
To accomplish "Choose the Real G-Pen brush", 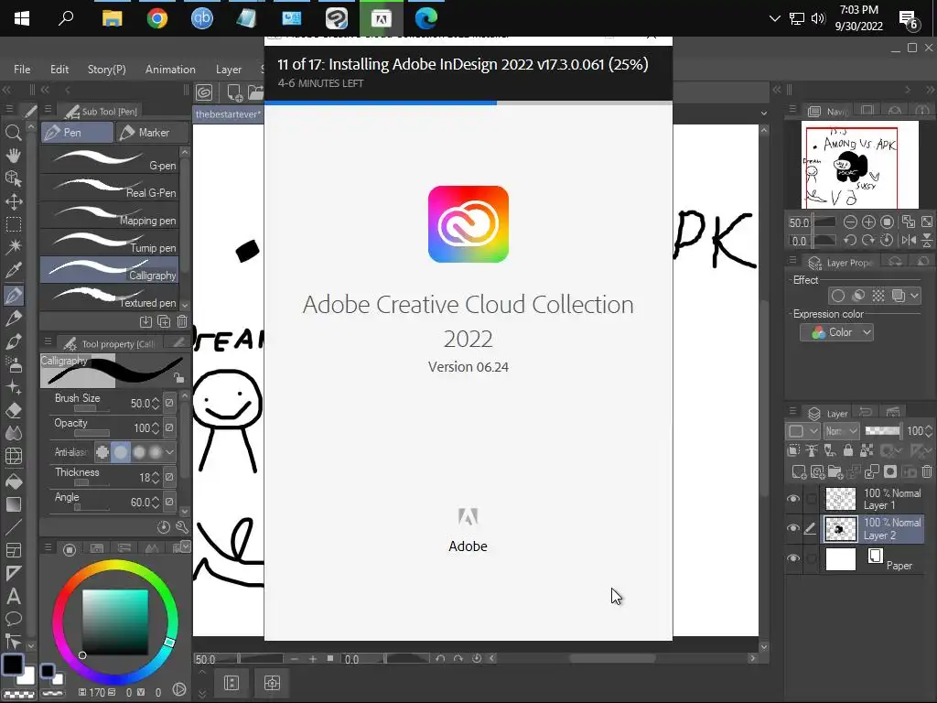I will click(110, 188).
